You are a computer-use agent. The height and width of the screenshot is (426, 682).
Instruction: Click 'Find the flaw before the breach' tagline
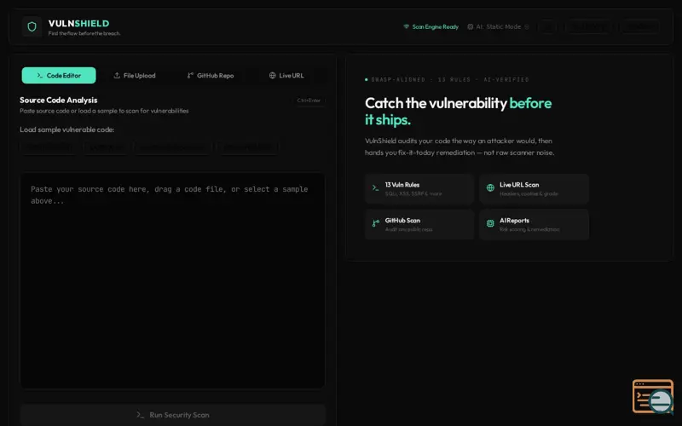84,33
